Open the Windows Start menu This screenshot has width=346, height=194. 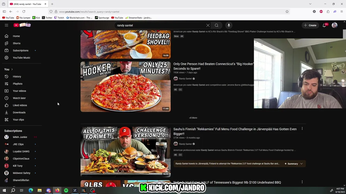[x=4, y=190]
